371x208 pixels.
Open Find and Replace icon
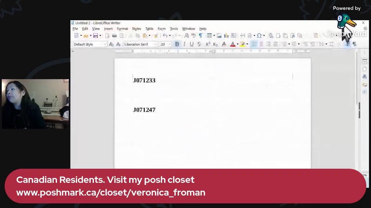186,36
